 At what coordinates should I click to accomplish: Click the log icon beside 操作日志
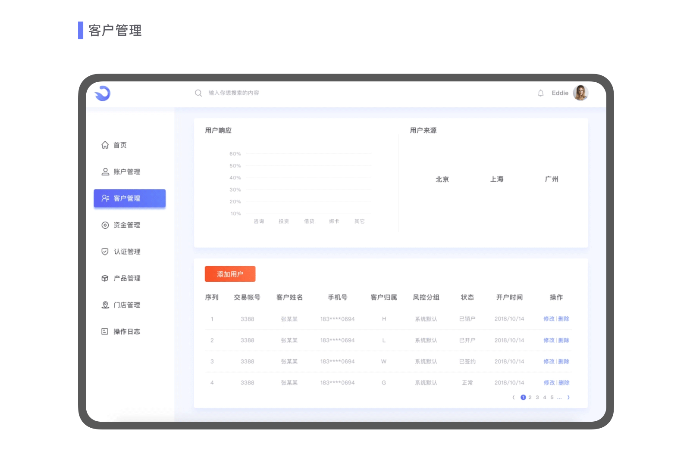click(x=104, y=331)
